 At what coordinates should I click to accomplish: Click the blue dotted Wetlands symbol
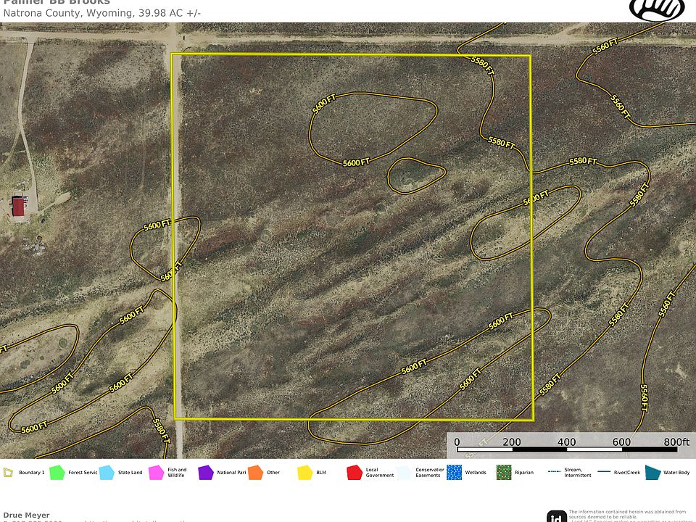(x=454, y=472)
